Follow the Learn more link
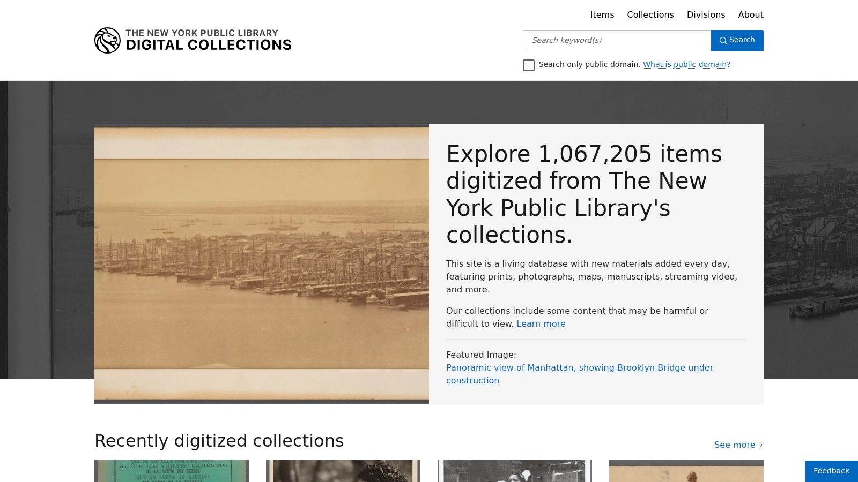Screen dimensions: 858x482 click(x=541, y=323)
